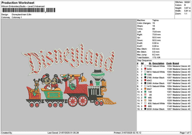Select the design name Disneyland train 5,8in
192x135 pixels.
pyautogui.click(x=21, y=15)
